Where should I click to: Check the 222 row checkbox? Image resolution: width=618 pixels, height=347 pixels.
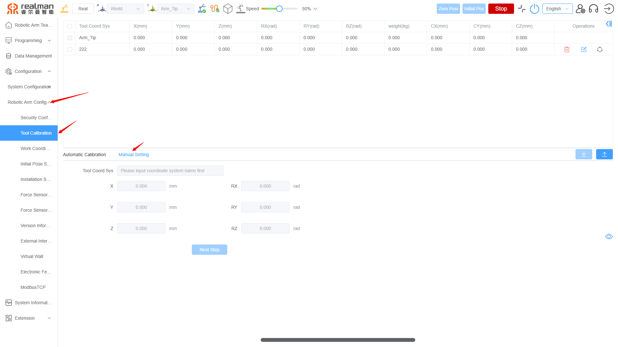[x=70, y=49]
